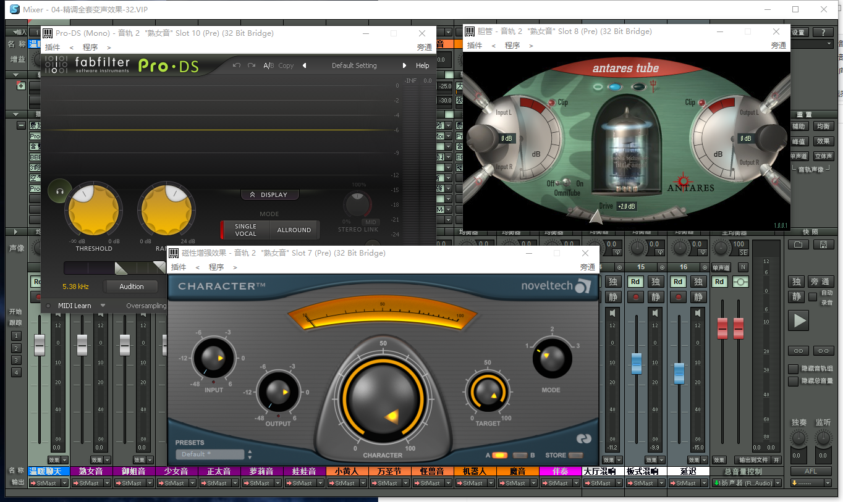Select SINGLE VOCAL mode
The width and height of the screenshot is (843, 502).
[x=245, y=230]
